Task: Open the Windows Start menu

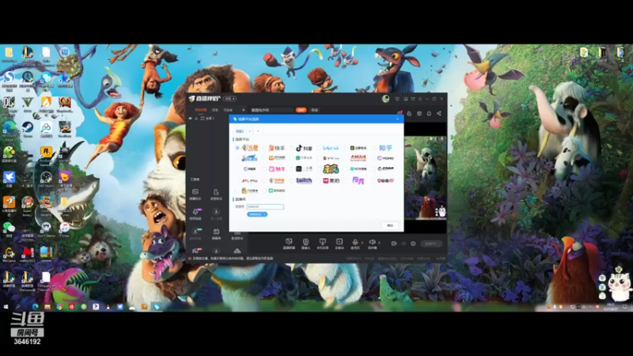Action: pyautogui.click(x=6, y=307)
